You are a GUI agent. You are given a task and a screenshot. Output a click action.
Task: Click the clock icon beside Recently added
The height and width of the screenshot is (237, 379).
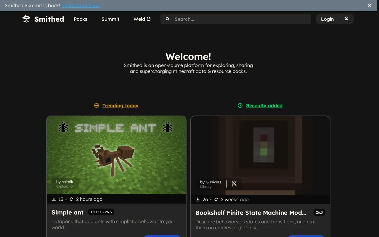(x=240, y=105)
